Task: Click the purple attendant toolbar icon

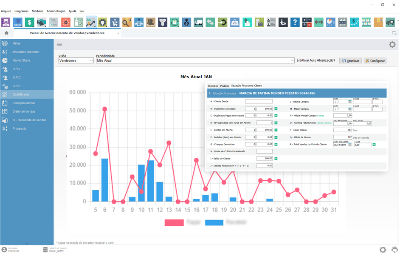Action: pos(6,22)
